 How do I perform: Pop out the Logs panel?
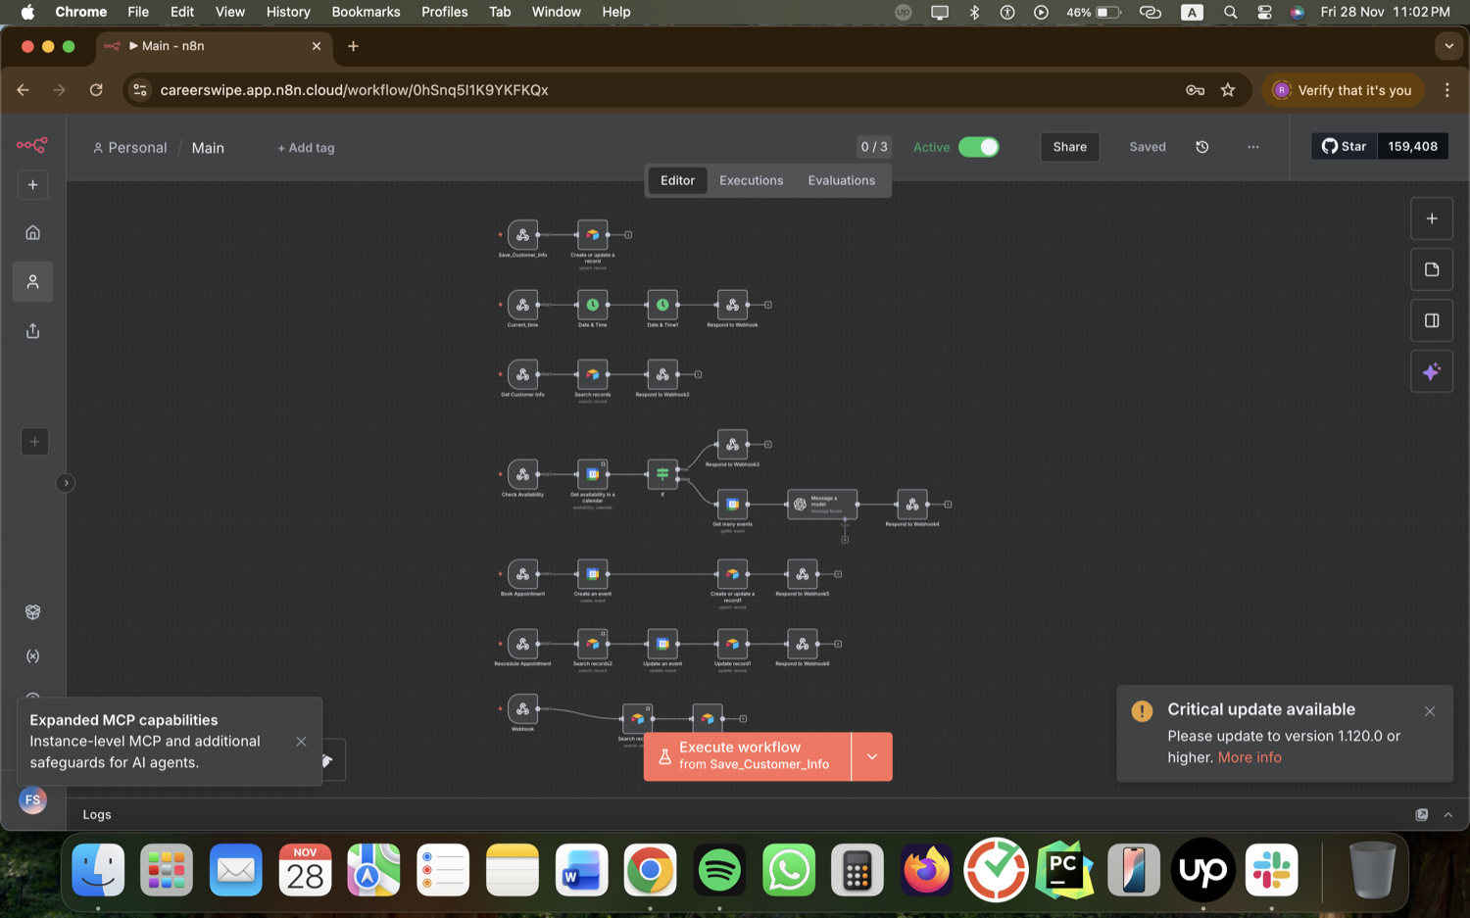pyautogui.click(x=1422, y=815)
